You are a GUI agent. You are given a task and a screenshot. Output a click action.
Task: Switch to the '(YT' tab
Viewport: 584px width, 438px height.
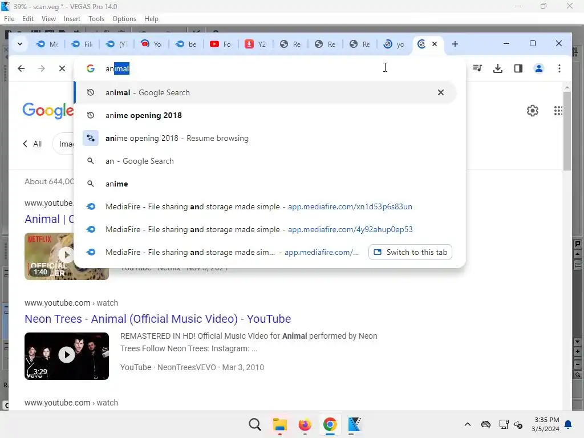click(116, 44)
